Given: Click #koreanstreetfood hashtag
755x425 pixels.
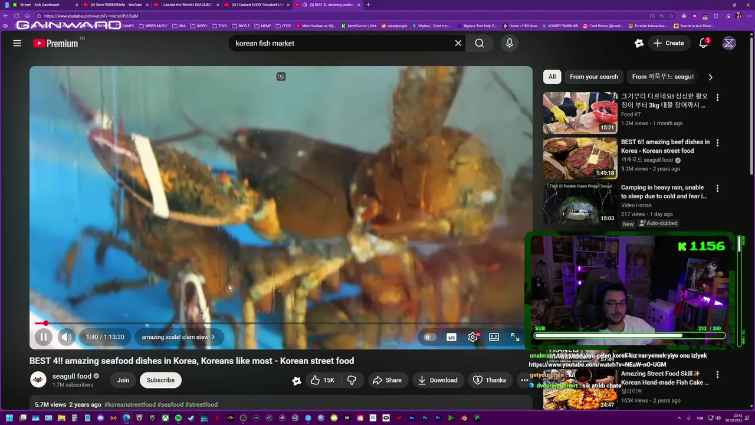Looking at the screenshot, I should [130, 404].
